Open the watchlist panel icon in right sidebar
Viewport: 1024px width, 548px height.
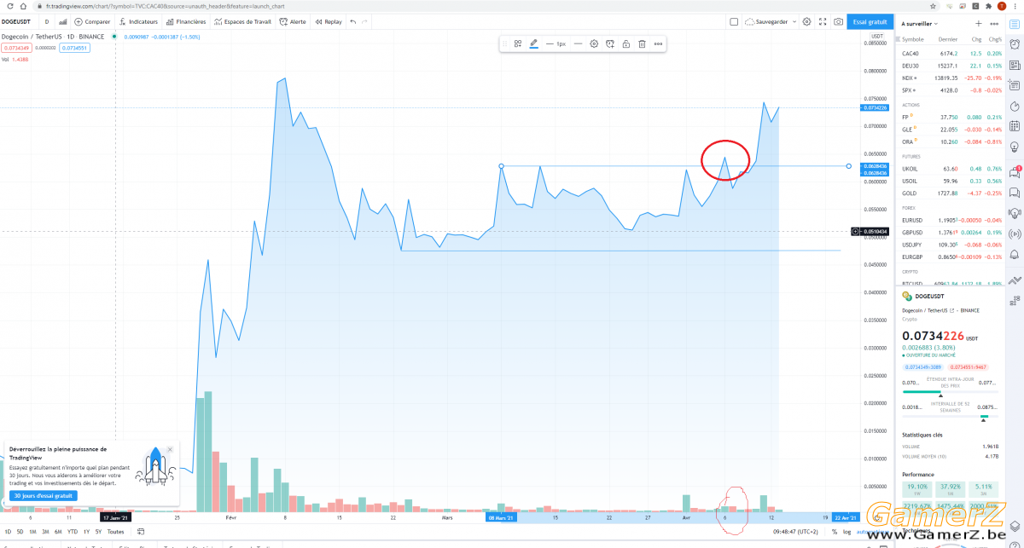(1015, 26)
